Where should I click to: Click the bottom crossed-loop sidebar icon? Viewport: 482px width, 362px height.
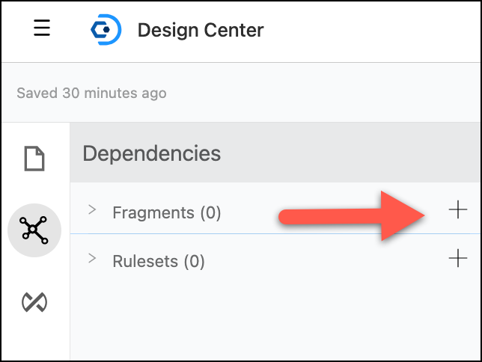[34, 301]
